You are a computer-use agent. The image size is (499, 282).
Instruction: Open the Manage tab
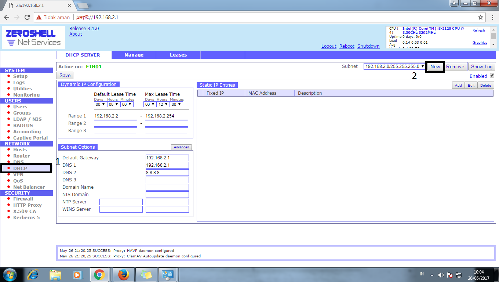pos(134,54)
